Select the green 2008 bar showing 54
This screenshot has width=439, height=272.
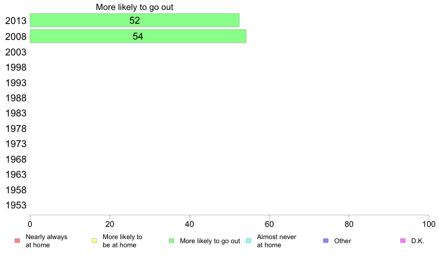point(138,36)
